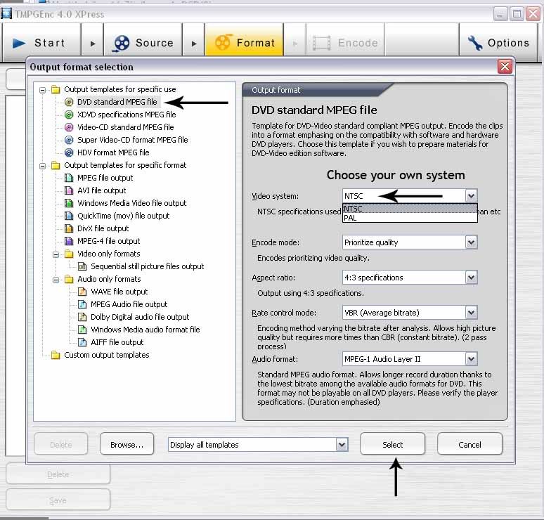Screen dimensions: 544x520
Task: Collapse the Video only formats folder
Action: click(56, 254)
